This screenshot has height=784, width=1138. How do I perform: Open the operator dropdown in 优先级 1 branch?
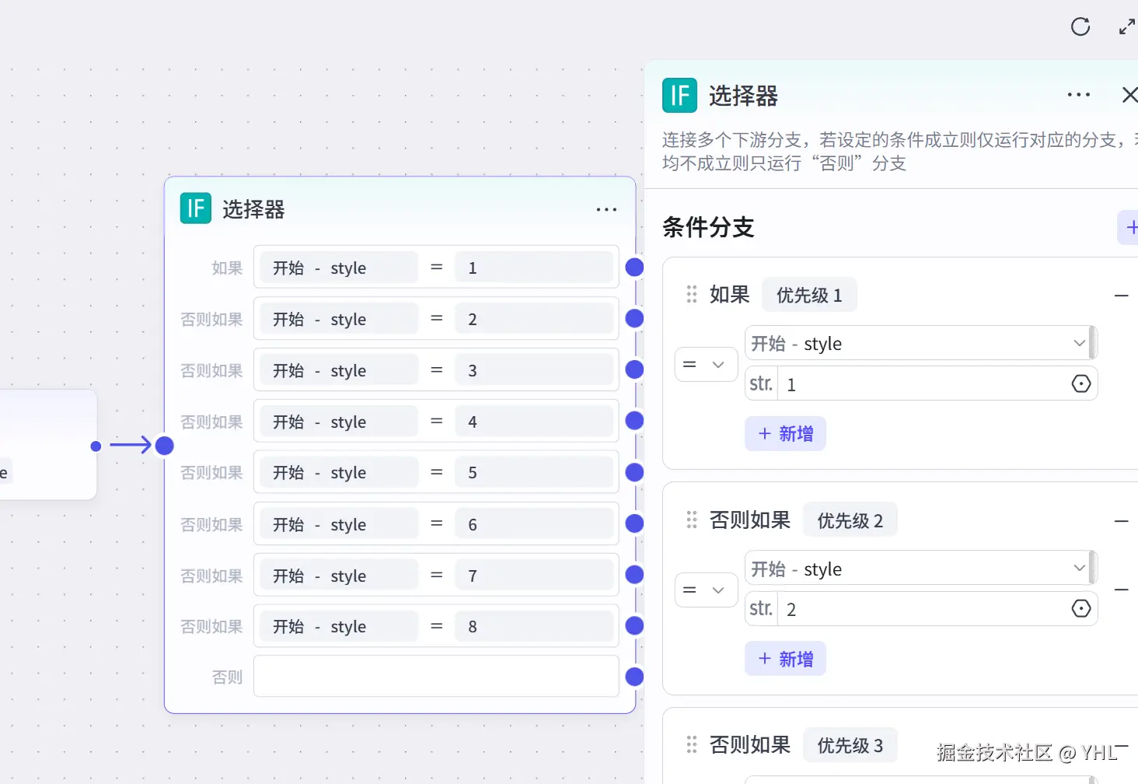[706, 364]
